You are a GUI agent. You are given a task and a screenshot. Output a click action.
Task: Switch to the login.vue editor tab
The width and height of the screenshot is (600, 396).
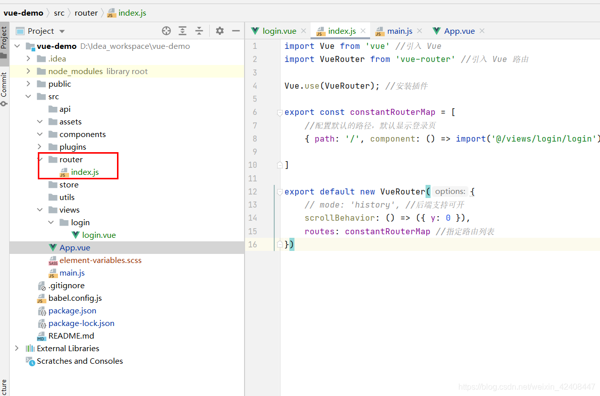(x=279, y=31)
